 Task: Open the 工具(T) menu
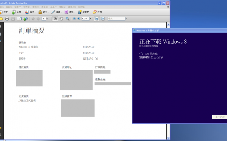pyautogui.click(x=54, y=7)
